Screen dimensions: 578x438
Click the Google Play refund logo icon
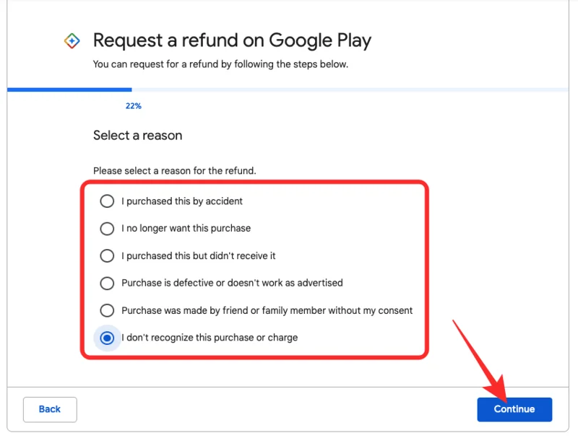pos(72,41)
